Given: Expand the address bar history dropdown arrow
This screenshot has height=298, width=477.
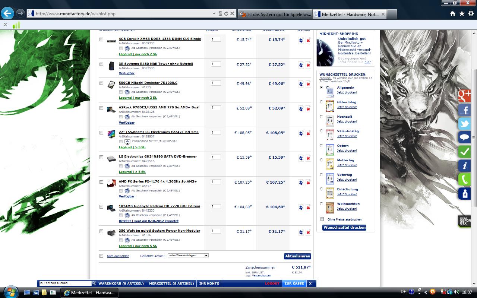Looking at the screenshot, I should (214, 13).
